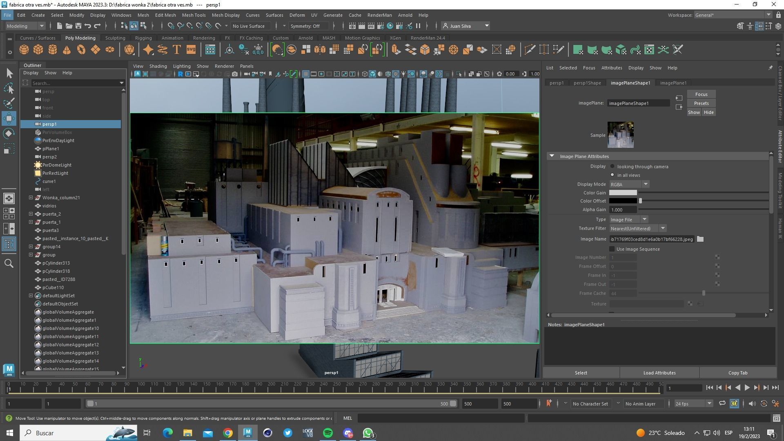This screenshot has width=784, height=441.
Task: Play timeline forward
Action: pos(747,388)
